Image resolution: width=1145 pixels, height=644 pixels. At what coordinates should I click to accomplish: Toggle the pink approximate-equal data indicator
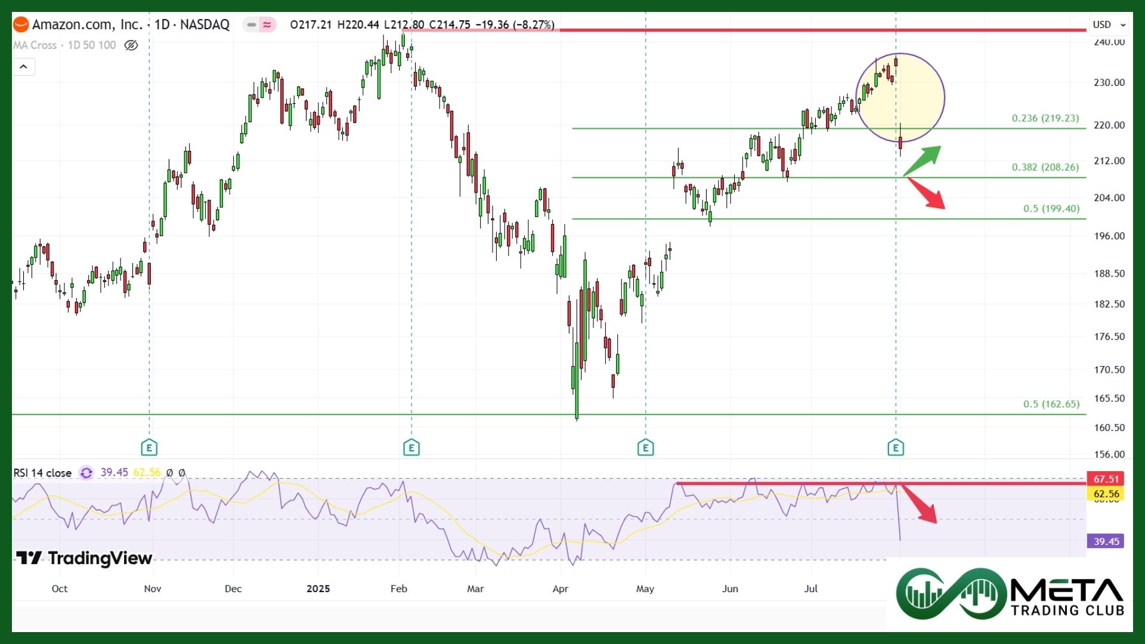(x=267, y=24)
